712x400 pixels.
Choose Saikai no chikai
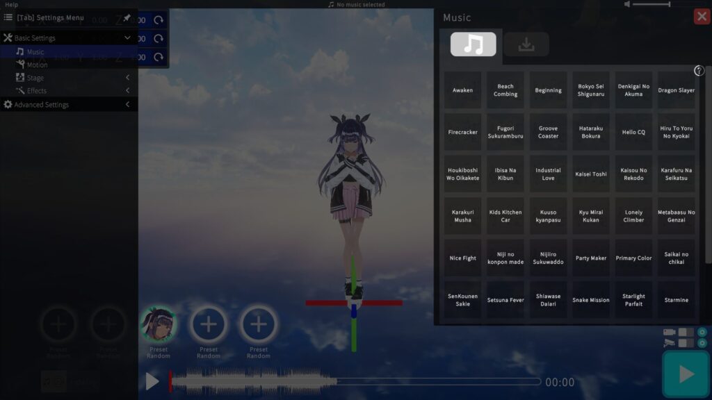[676, 258]
